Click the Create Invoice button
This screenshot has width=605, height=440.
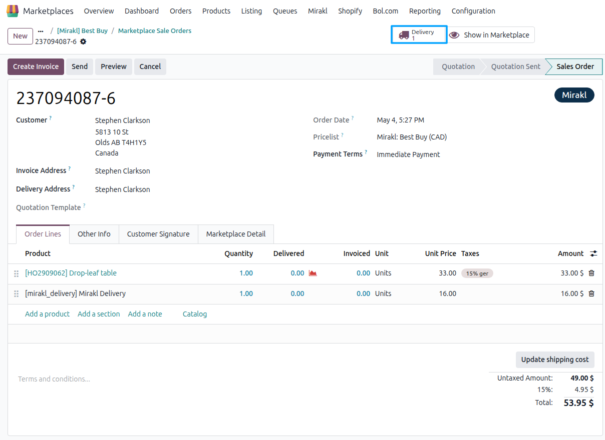(36, 66)
